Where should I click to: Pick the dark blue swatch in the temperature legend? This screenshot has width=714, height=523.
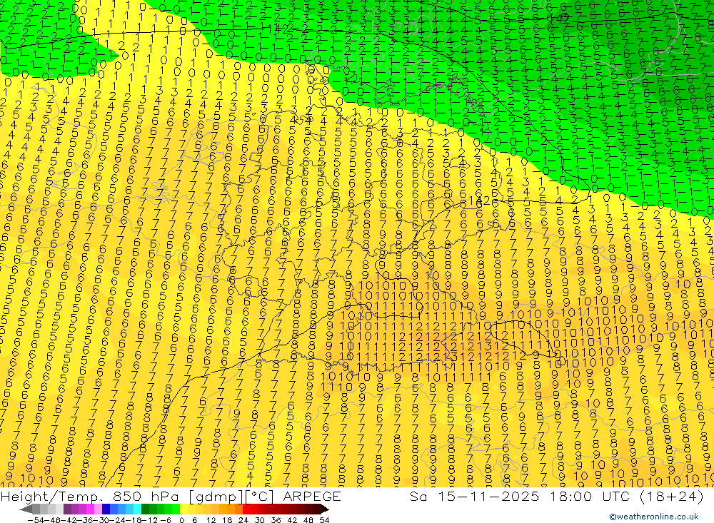(106, 509)
